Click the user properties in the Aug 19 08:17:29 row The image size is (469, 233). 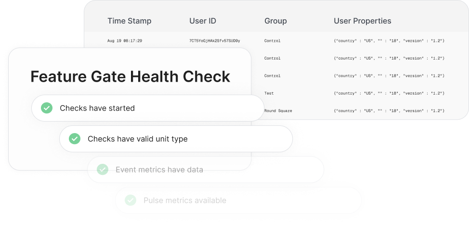coord(389,41)
